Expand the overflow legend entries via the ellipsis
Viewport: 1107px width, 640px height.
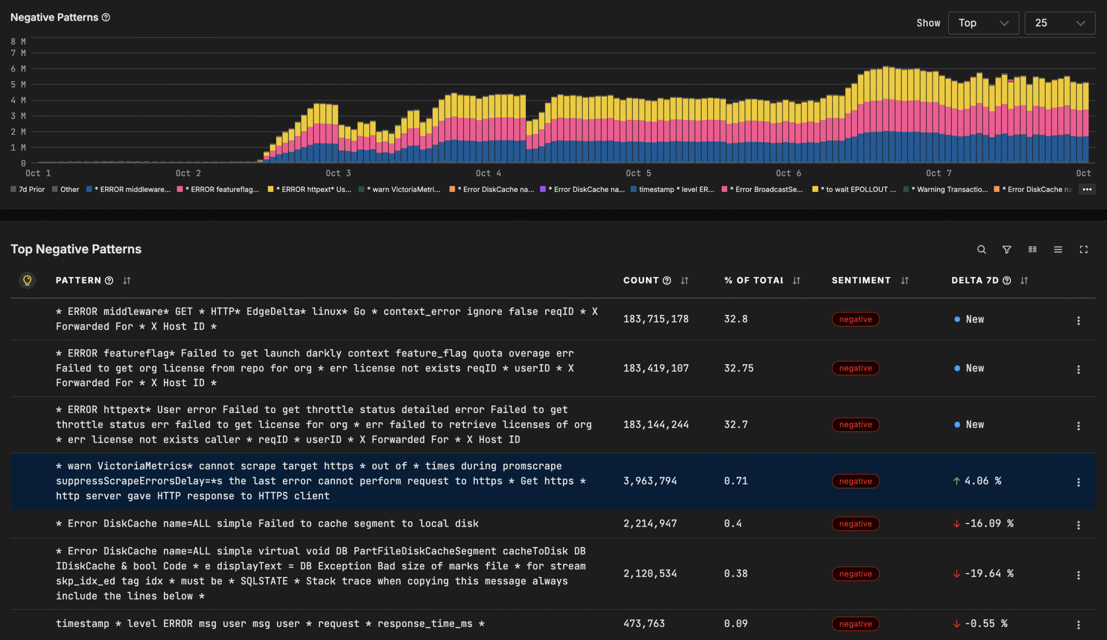pyautogui.click(x=1088, y=189)
